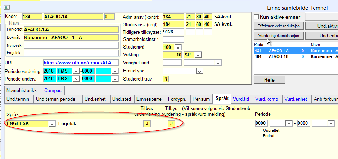Click the Vurderingskombinasjon button
Screen dimensions: 338x159
pyautogui.click(x=279, y=36)
